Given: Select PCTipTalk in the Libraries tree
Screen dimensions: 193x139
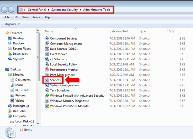Looking at the screenshot, I should point(22,90).
